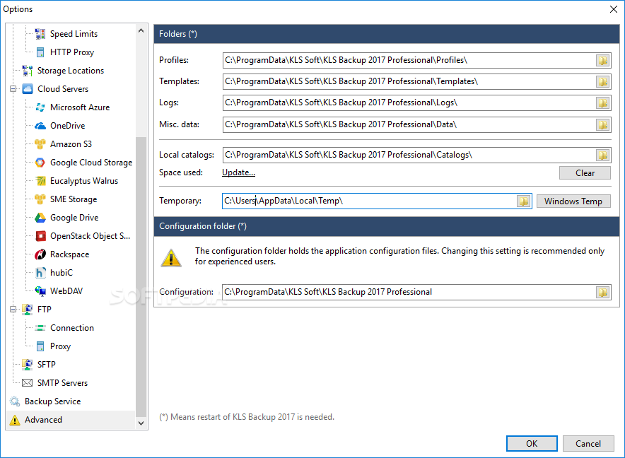Image resolution: width=625 pixels, height=458 pixels.
Task: Click the HTTP Proxy page icon
Action: pyautogui.click(x=40, y=52)
